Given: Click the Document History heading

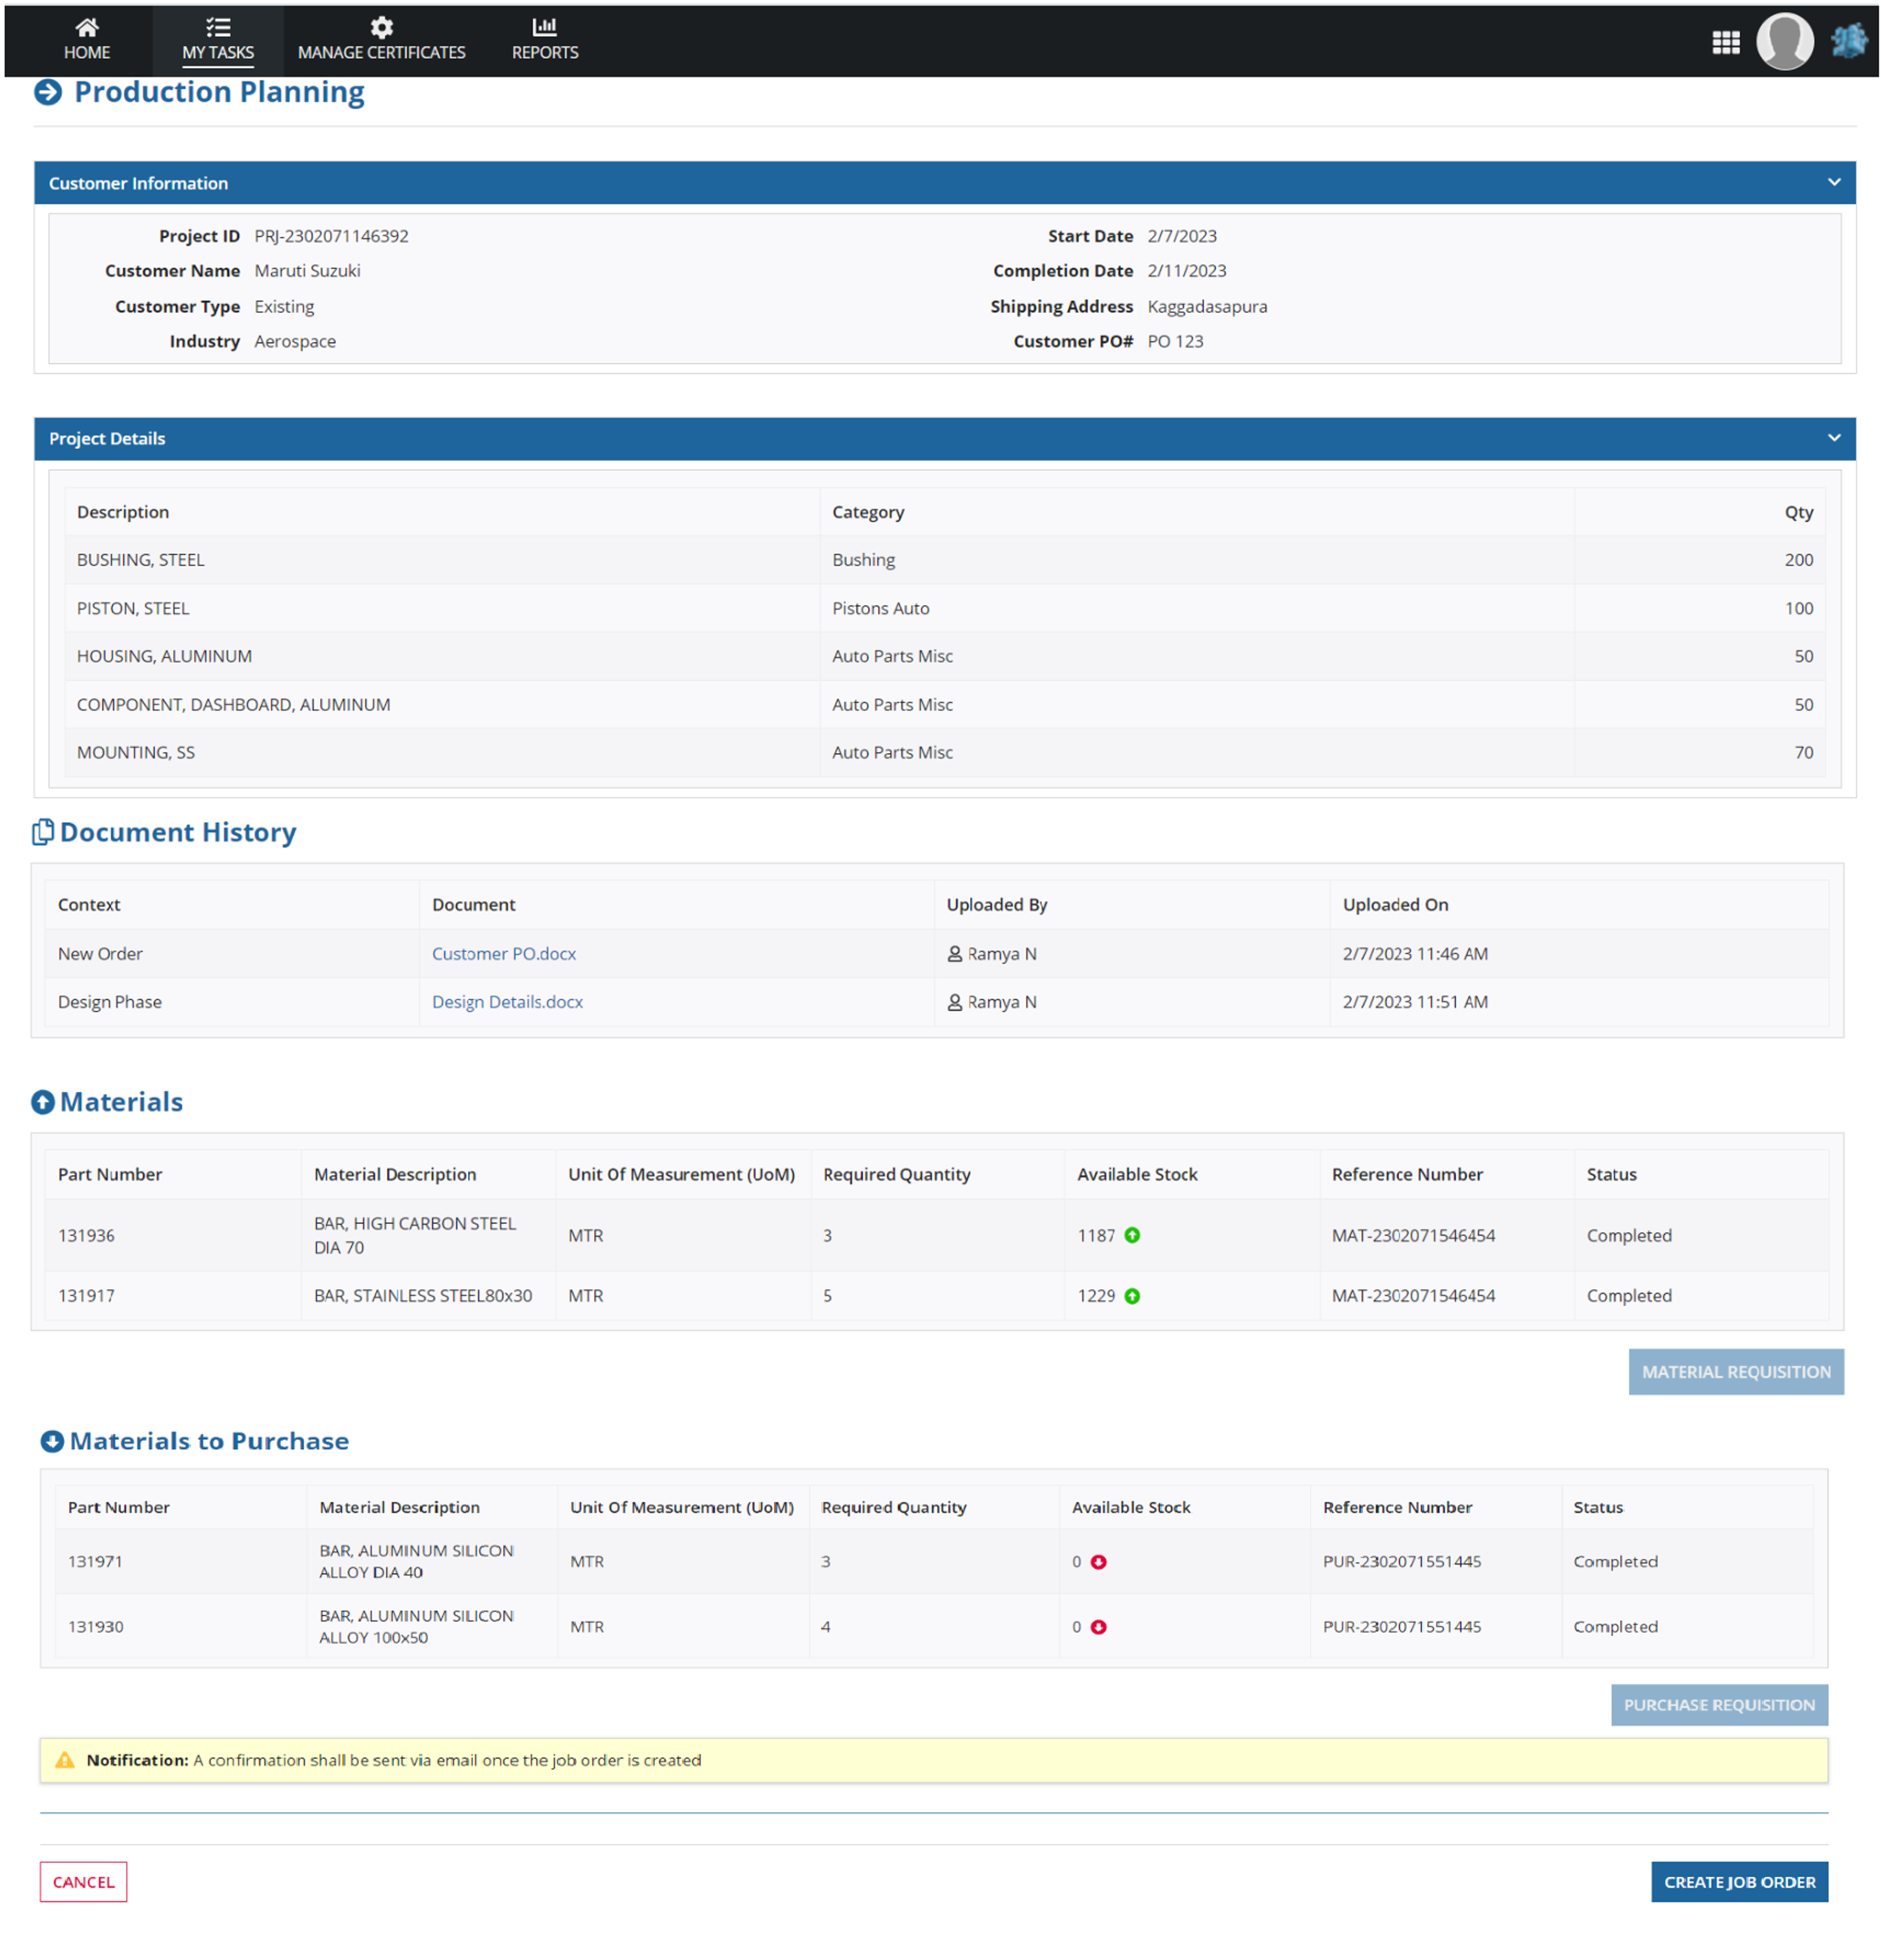Looking at the screenshot, I should point(178,832).
